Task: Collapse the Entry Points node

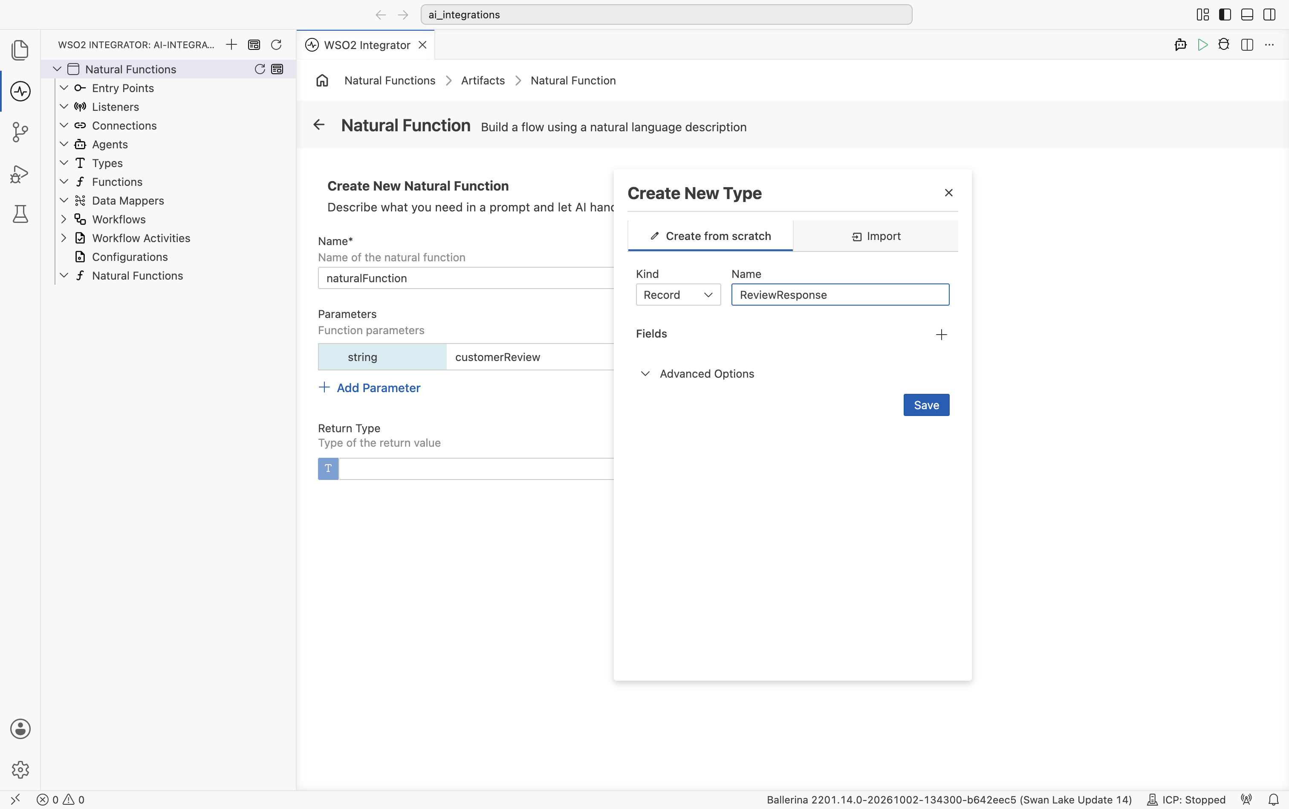Action: point(64,88)
